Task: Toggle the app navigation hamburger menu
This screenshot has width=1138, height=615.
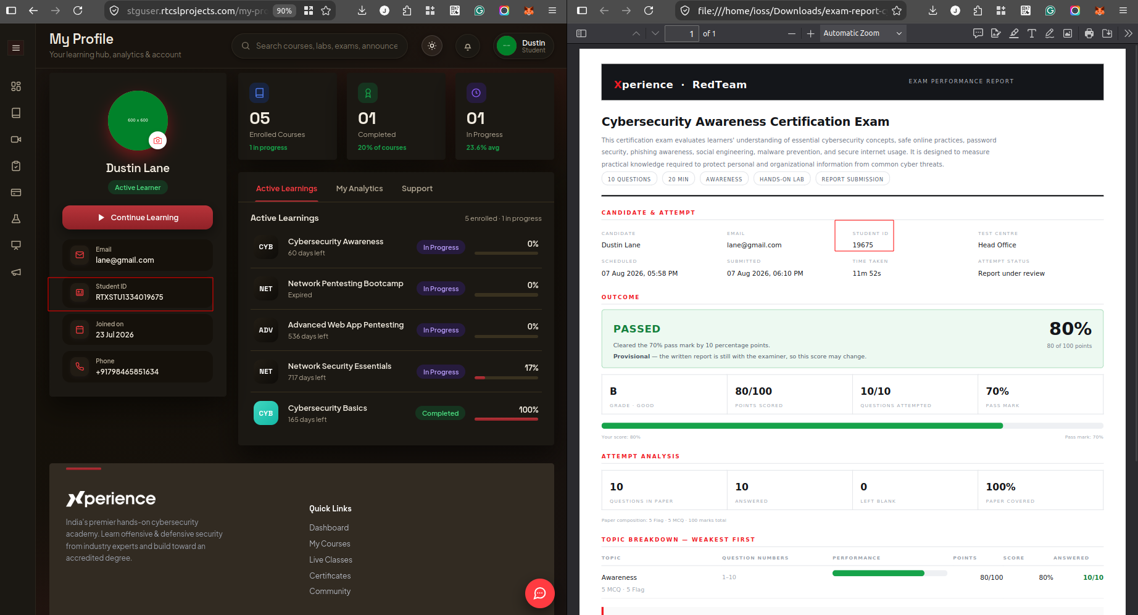Action: click(16, 48)
